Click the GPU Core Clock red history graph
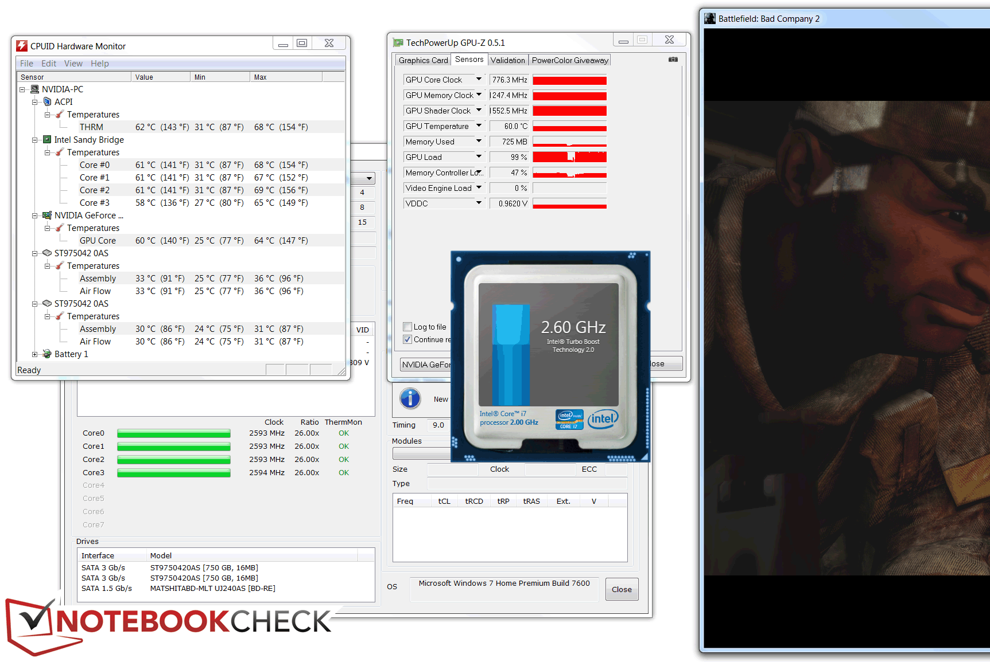The width and height of the screenshot is (990, 662). pyautogui.click(x=569, y=80)
